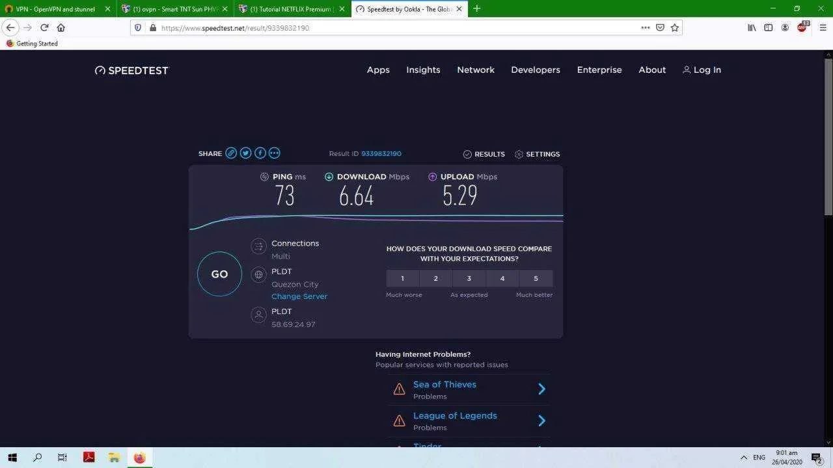Click the warning icon for League of Legends

(x=399, y=421)
